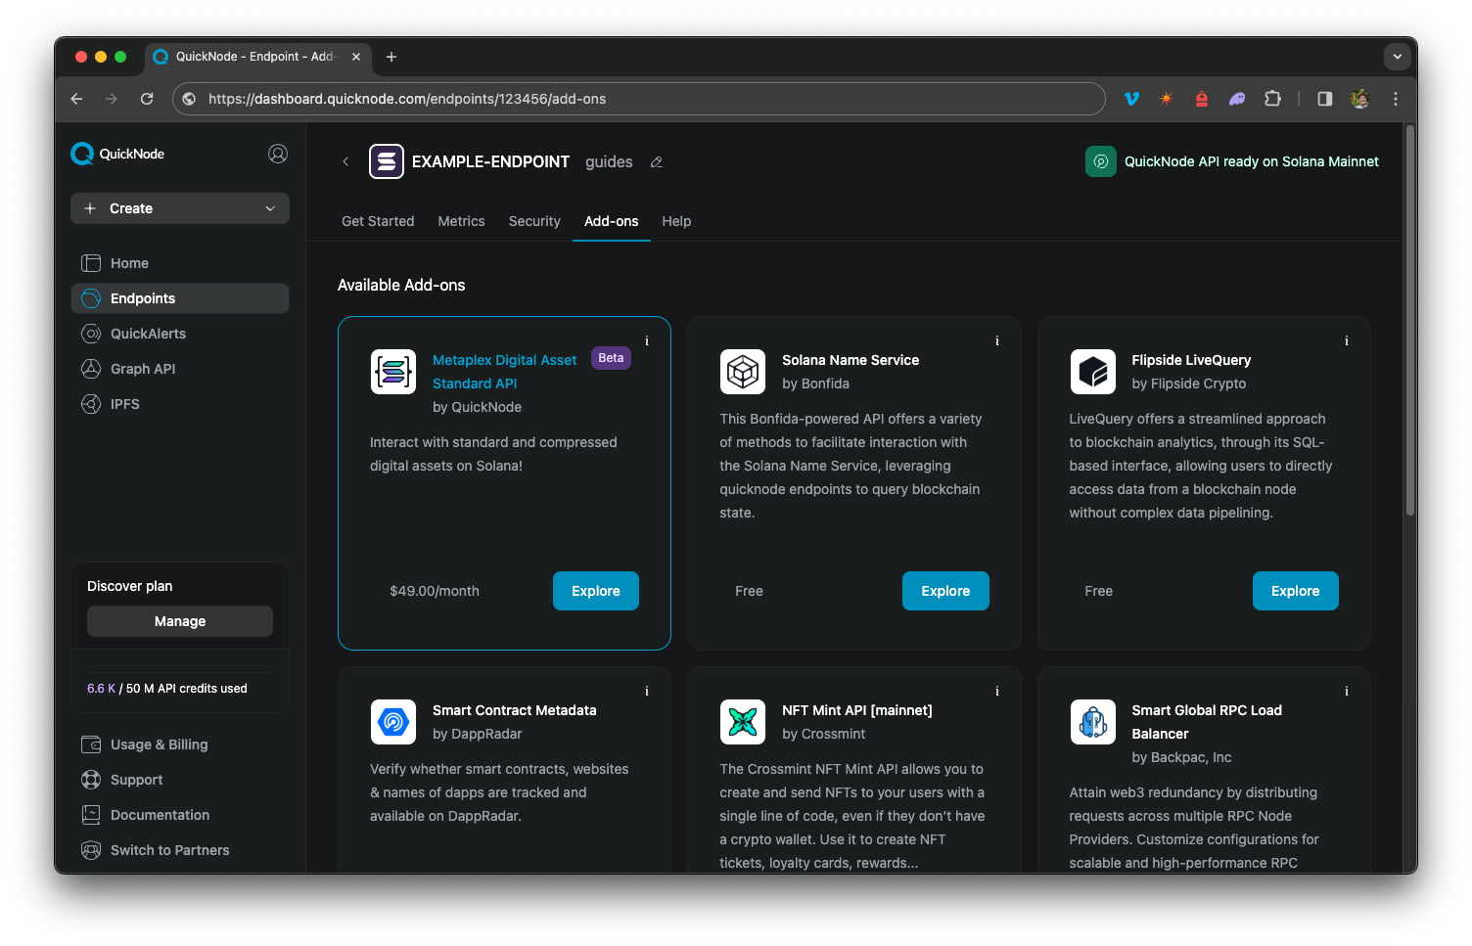Screen dimensions: 1472x946
Task: Open the browser tab search chevron
Action: [x=1398, y=56]
